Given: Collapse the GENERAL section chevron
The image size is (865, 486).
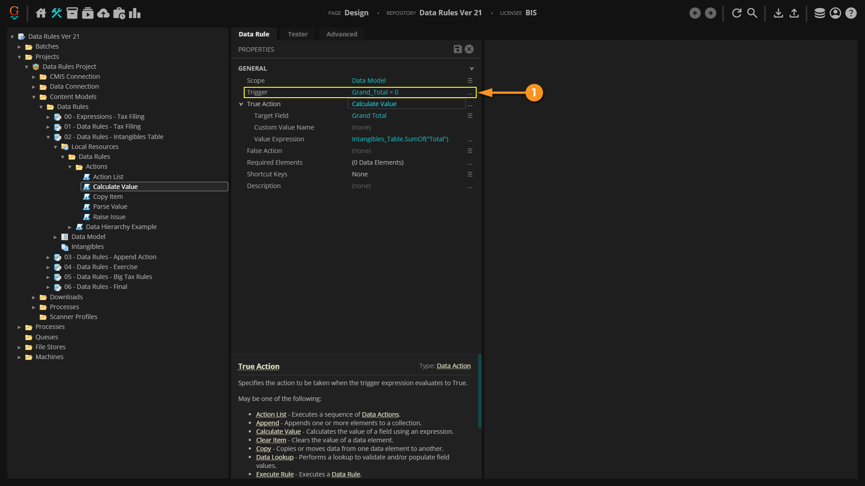Looking at the screenshot, I should click(x=471, y=68).
